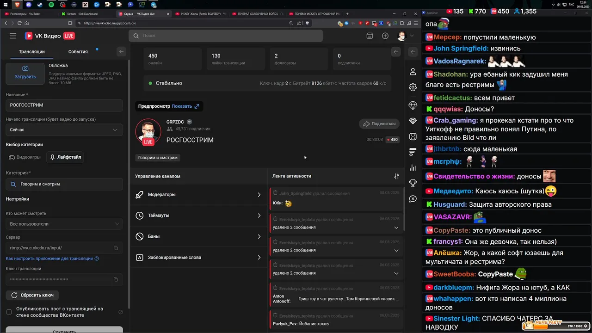Screen dimensions: 592x333
Task: Click trash icon on John_Springfield activity entry
Action: [x=275, y=193]
